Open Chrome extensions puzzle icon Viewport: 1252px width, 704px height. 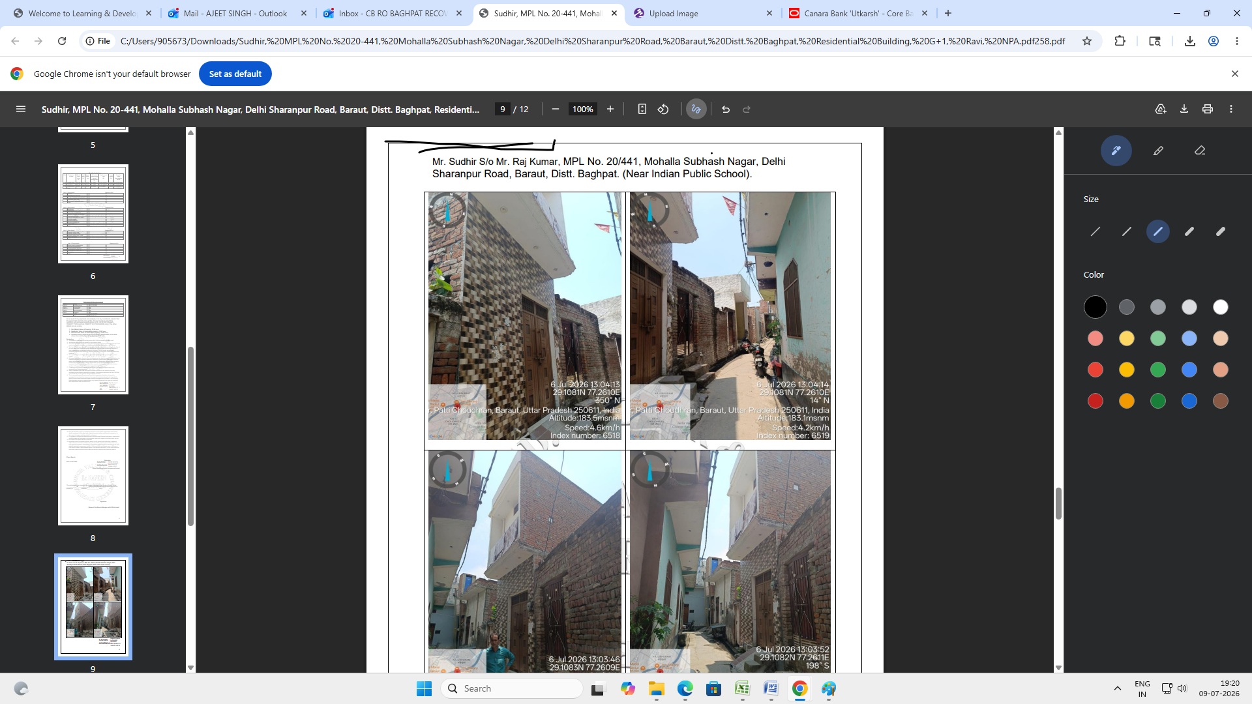point(1120,41)
